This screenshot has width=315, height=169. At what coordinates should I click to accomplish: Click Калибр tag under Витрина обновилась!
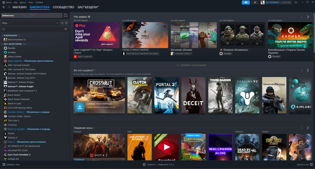pyautogui.click(x=226, y=54)
